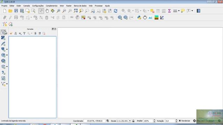Click the delete selected trash icon

coord(47,18)
